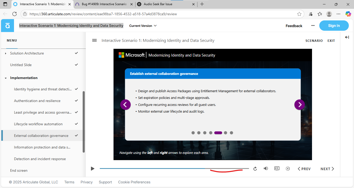Screen dimensions: 354x188
Task: Go back in browser history
Action: point(5,14)
